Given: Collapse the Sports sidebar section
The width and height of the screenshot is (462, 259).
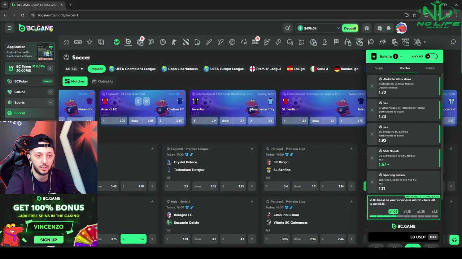Looking at the screenshot, I should [50, 103].
